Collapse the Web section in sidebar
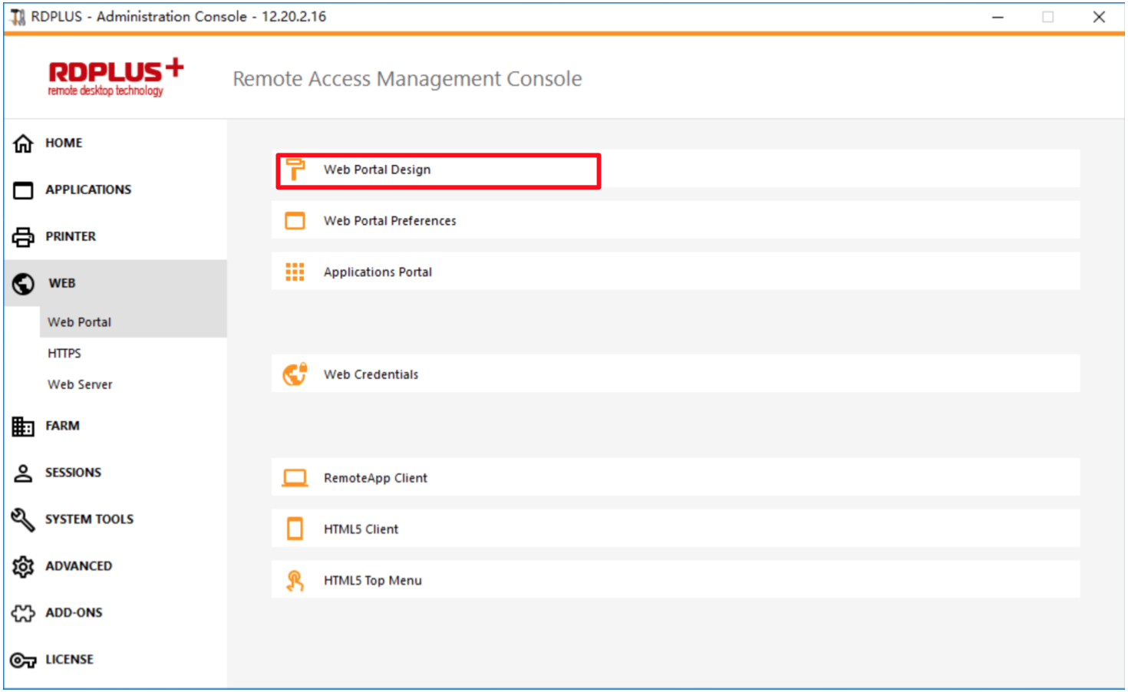The height and width of the screenshot is (692, 1128). tap(62, 283)
